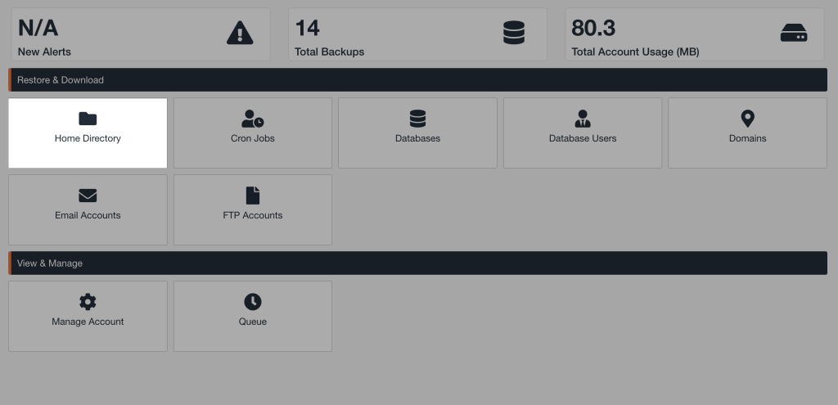Click the FTP Accounts label
This screenshot has width=838, height=405.
252,215
